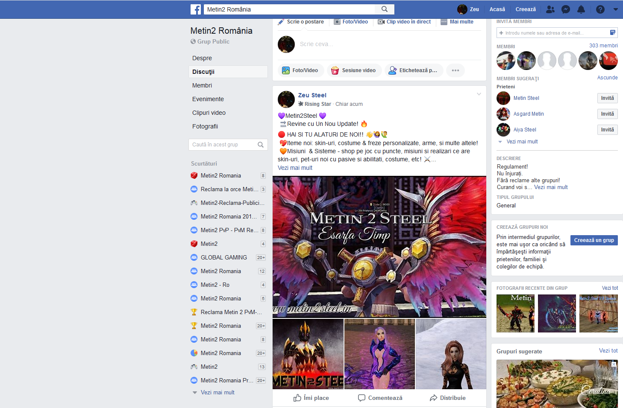Screen dimensions: 623x408
Task: Click Zeu profile avatar in top bar
Action: pos(462,9)
